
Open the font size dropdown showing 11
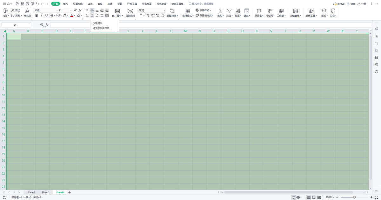tap(70, 10)
